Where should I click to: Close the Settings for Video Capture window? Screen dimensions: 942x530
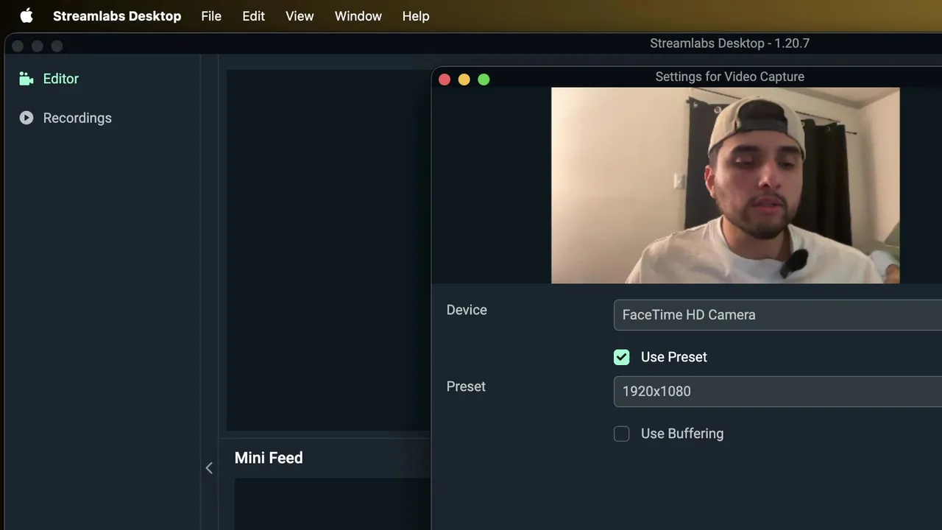point(445,79)
